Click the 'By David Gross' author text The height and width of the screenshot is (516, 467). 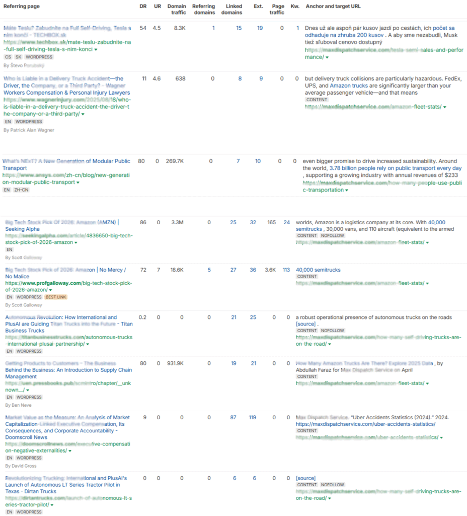point(21,466)
